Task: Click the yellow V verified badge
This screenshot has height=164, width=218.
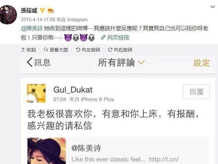Action: point(42,11)
